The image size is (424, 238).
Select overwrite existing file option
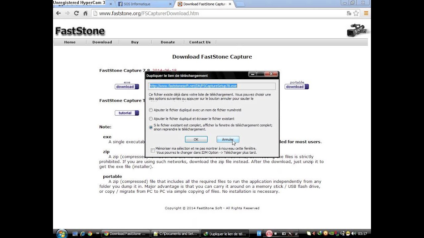(151, 119)
